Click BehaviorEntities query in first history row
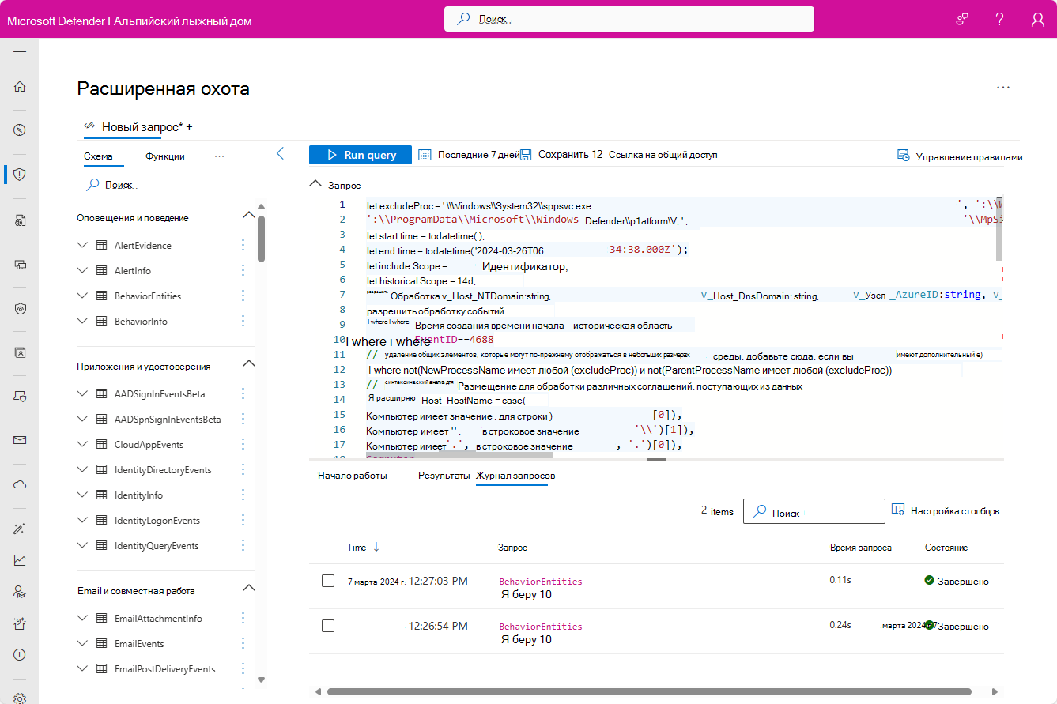Image resolution: width=1057 pixels, height=704 pixels. pyautogui.click(x=541, y=582)
